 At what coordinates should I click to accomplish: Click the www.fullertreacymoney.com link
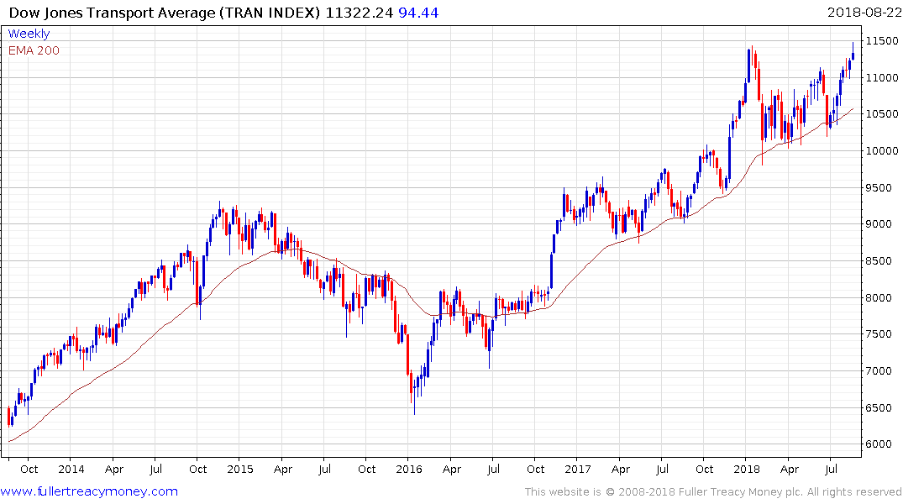pyautogui.click(x=89, y=491)
